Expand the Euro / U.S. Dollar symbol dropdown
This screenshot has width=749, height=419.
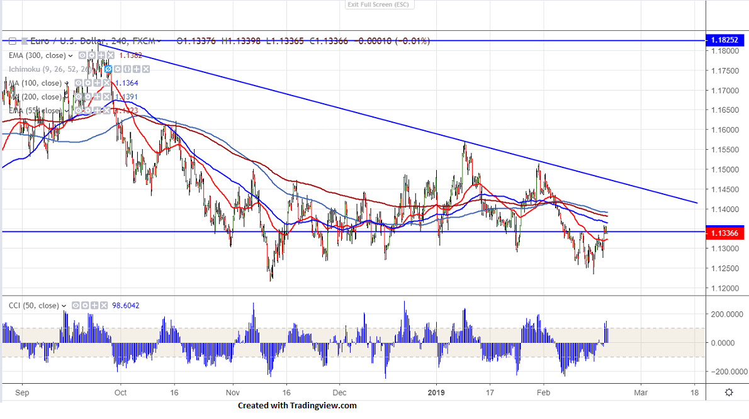159,41
